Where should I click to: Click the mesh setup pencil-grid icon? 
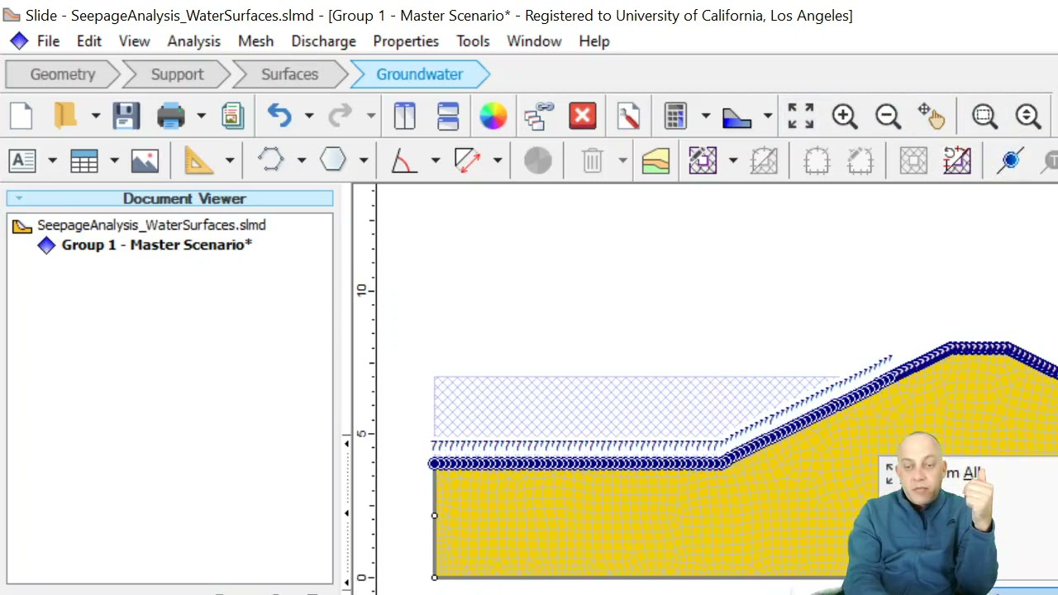click(703, 160)
